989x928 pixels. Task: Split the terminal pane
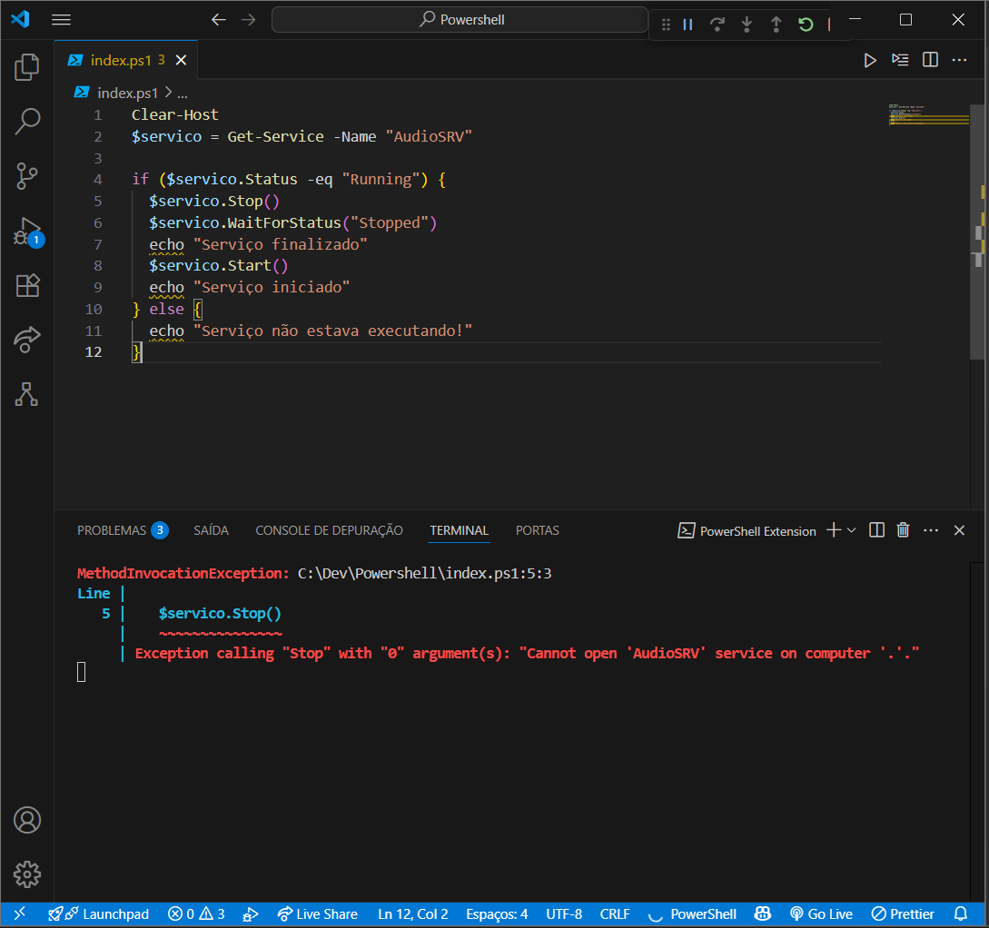click(x=876, y=530)
